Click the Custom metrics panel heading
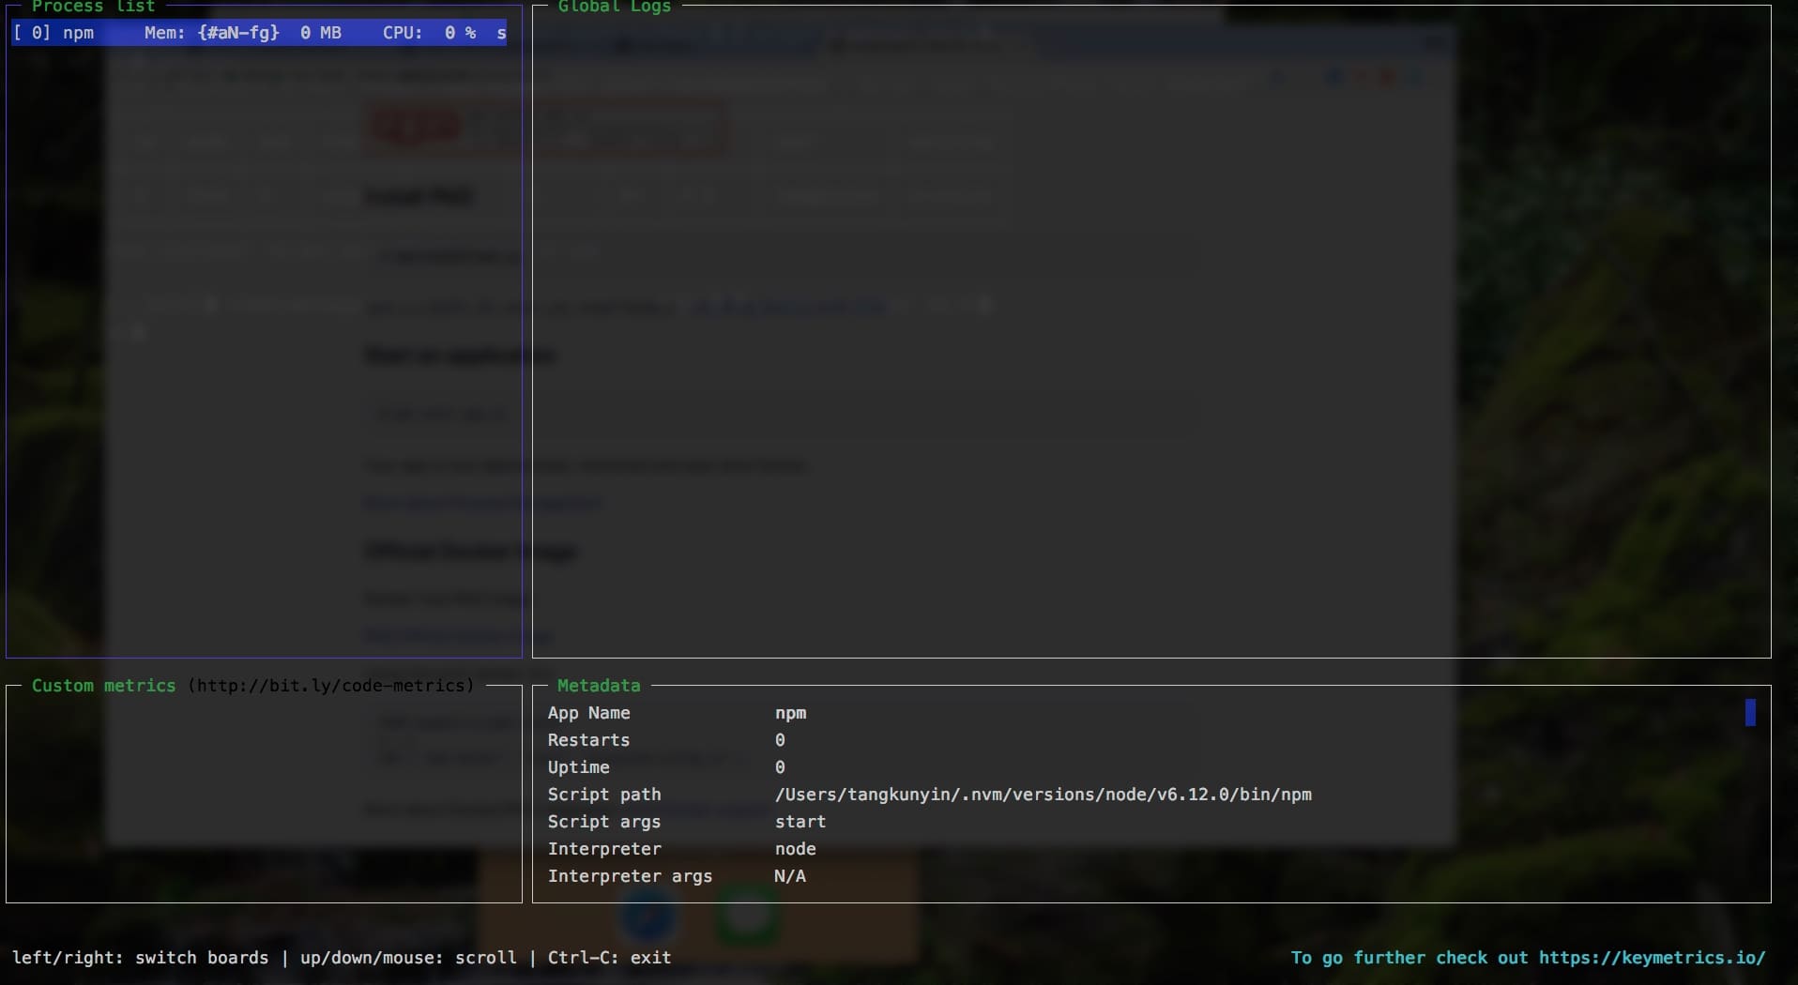This screenshot has height=985, width=1798. coord(103,686)
